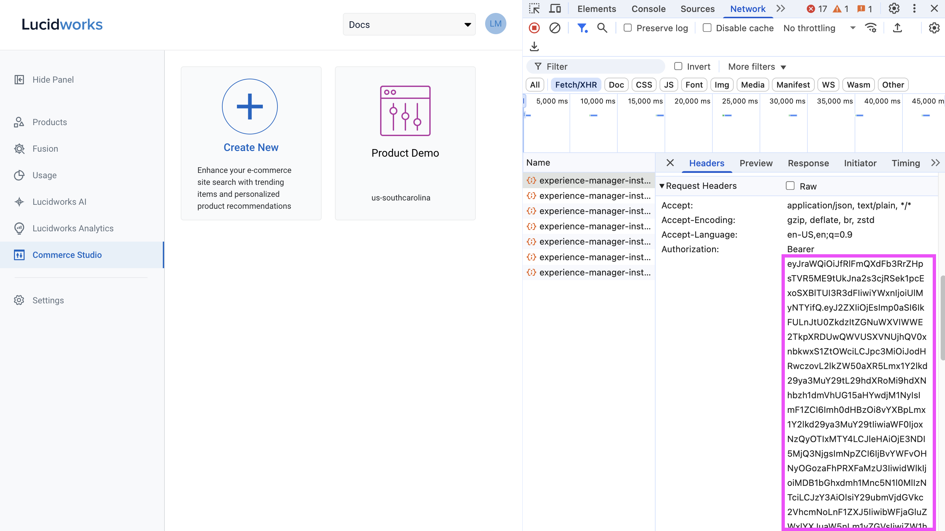The image size is (945, 531).
Task: Toggle the Img filter button
Action: coord(722,85)
